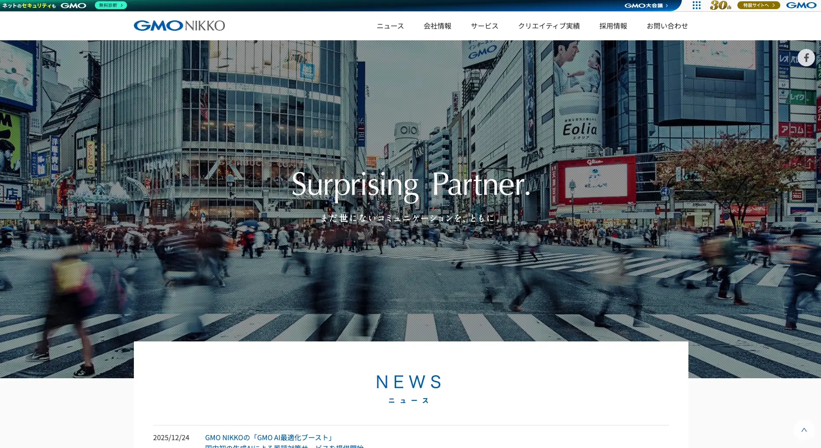The image size is (821, 448).
Task: Click the 30th anniversary logo
Action: 720,5
